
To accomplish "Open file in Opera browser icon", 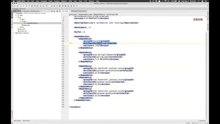I will [201, 20].
